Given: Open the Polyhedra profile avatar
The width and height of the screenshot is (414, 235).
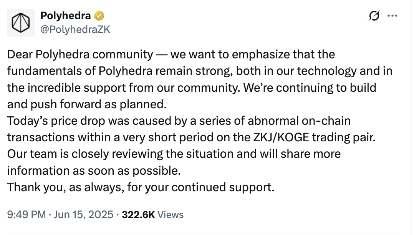Looking at the screenshot, I should pos(21,23).
